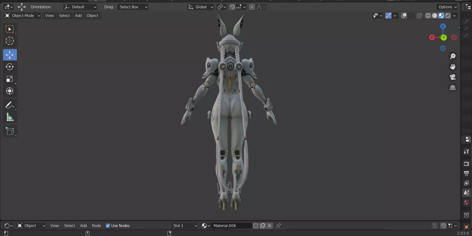This screenshot has height=236, width=472.
Task: Toggle viewport overlays button
Action: [404, 16]
